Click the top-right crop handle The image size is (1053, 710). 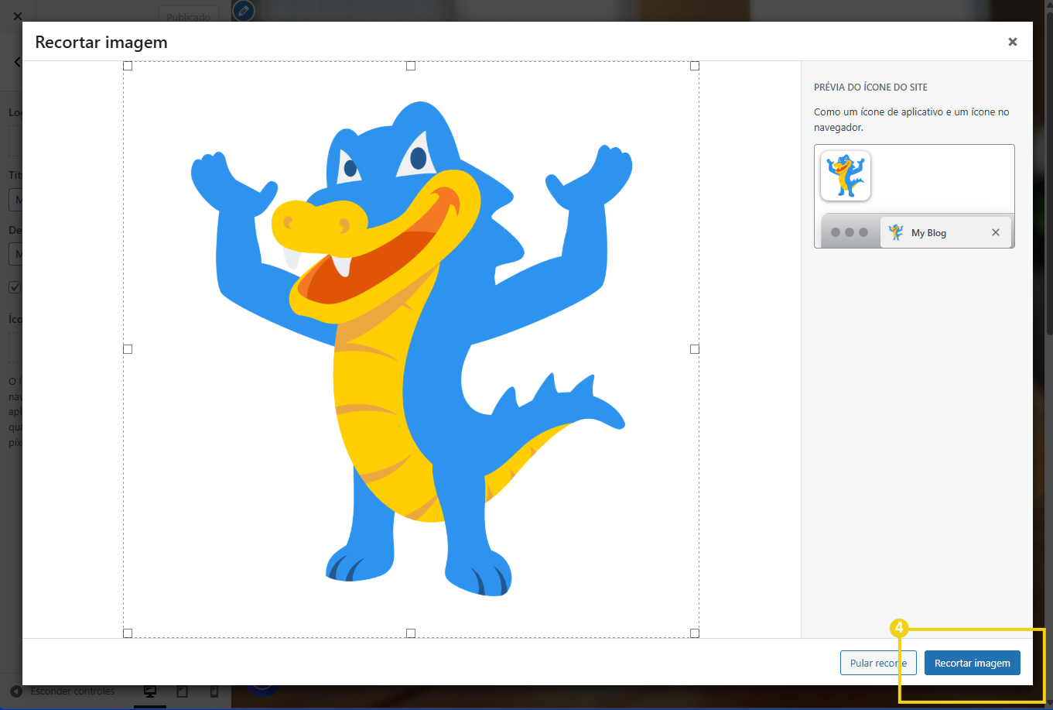(x=694, y=66)
